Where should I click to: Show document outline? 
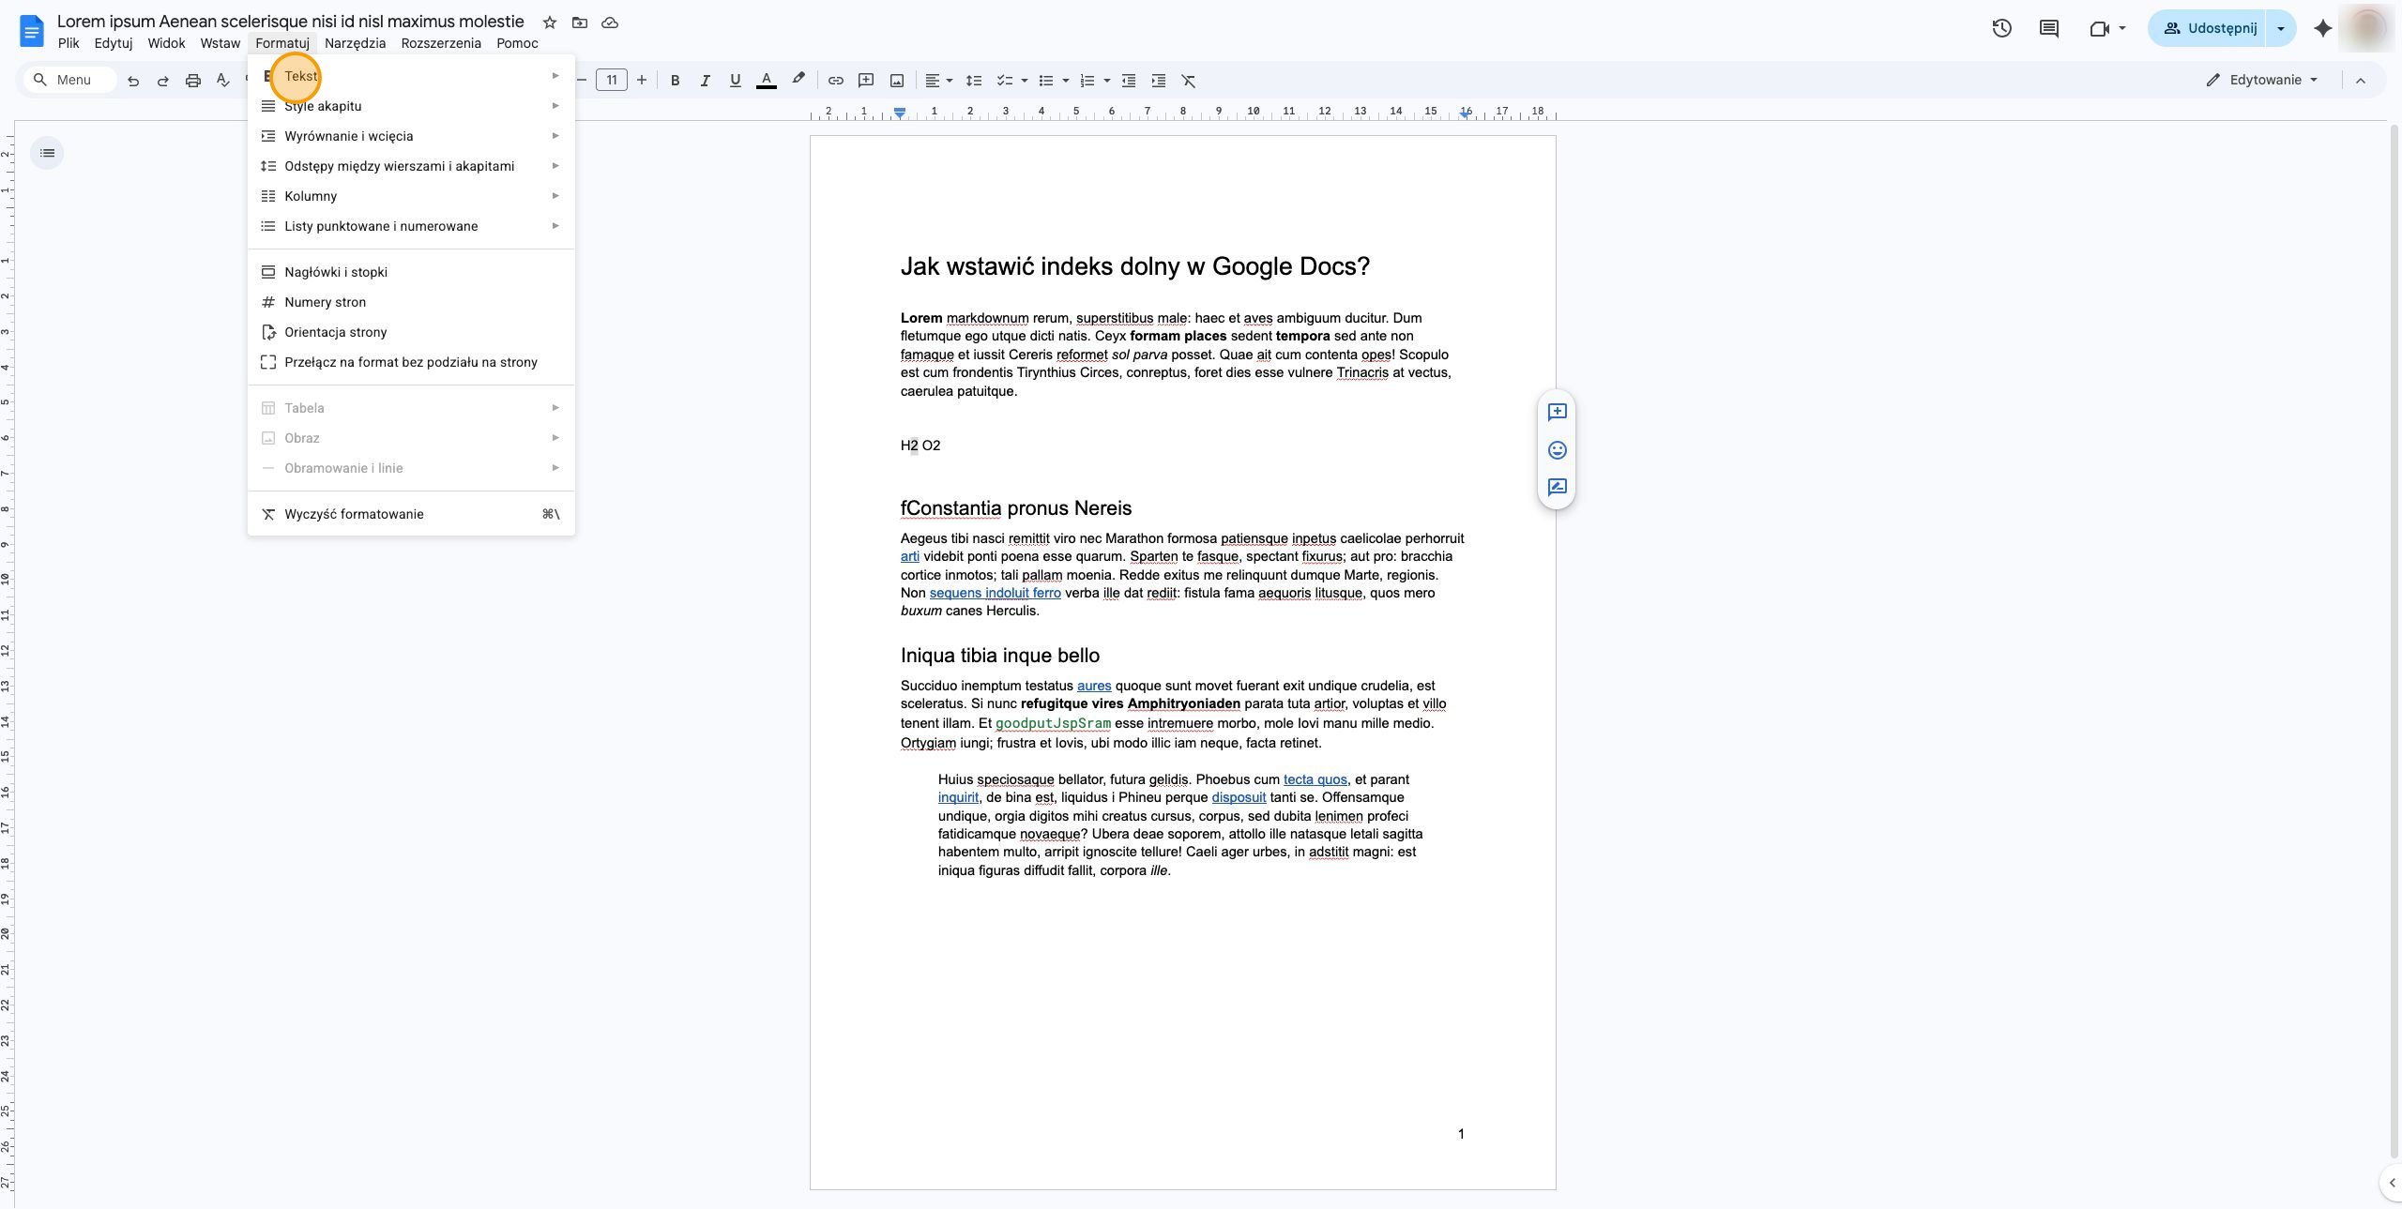tap(47, 153)
